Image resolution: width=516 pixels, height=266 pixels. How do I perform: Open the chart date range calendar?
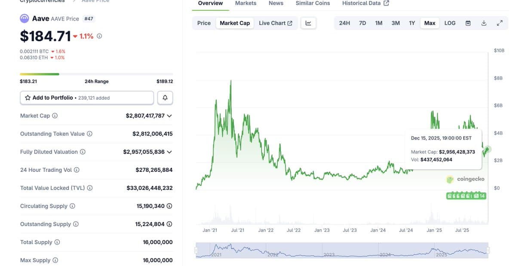pos(468,23)
